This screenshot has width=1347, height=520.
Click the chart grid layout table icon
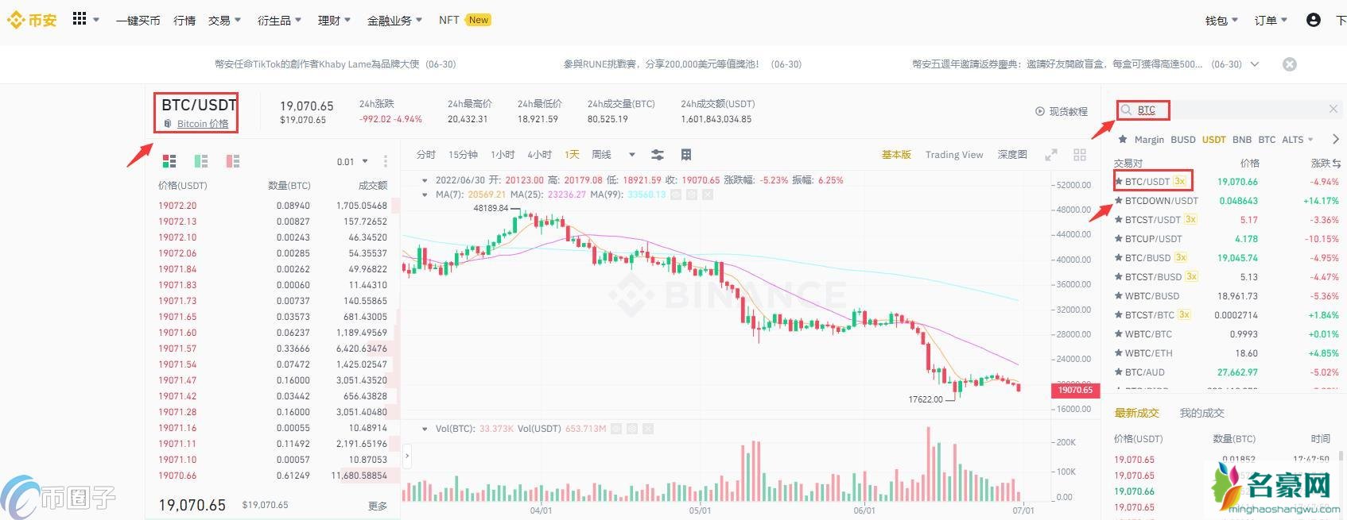(686, 154)
